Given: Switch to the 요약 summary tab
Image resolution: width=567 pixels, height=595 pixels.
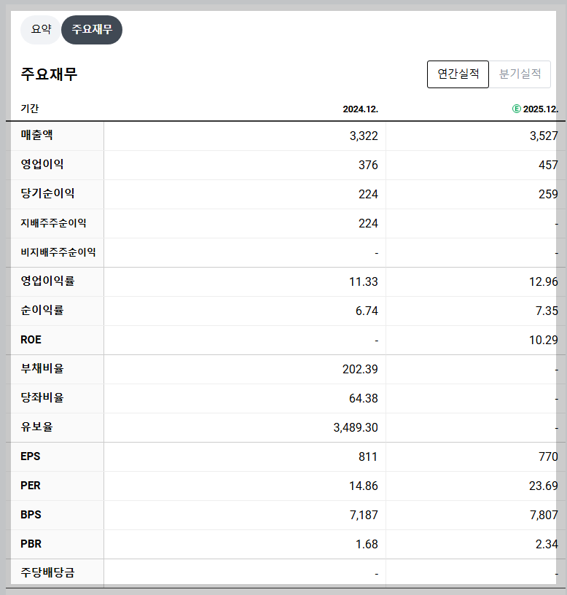Looking at the screenshot, I should (x=40, y=30).
